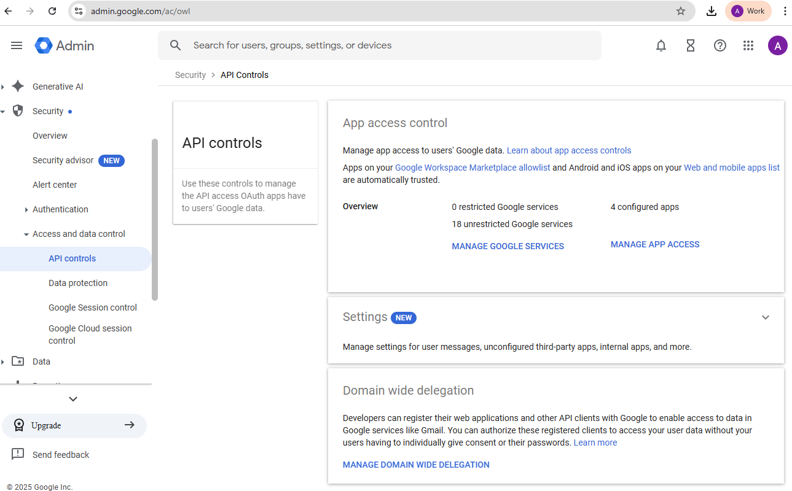Screen dimensions: 792x491
Task: Toggle the main hamburger menu
Action: 17,45
